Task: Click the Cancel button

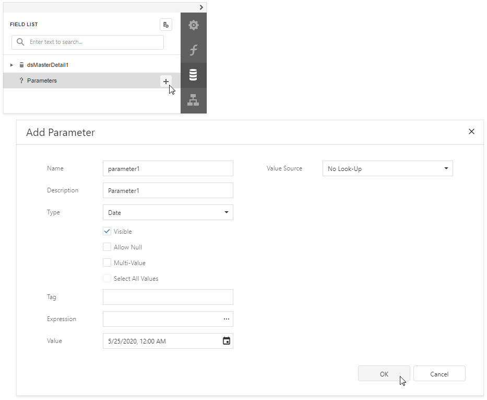Action: pyautogui.click(x=439, y=373)
